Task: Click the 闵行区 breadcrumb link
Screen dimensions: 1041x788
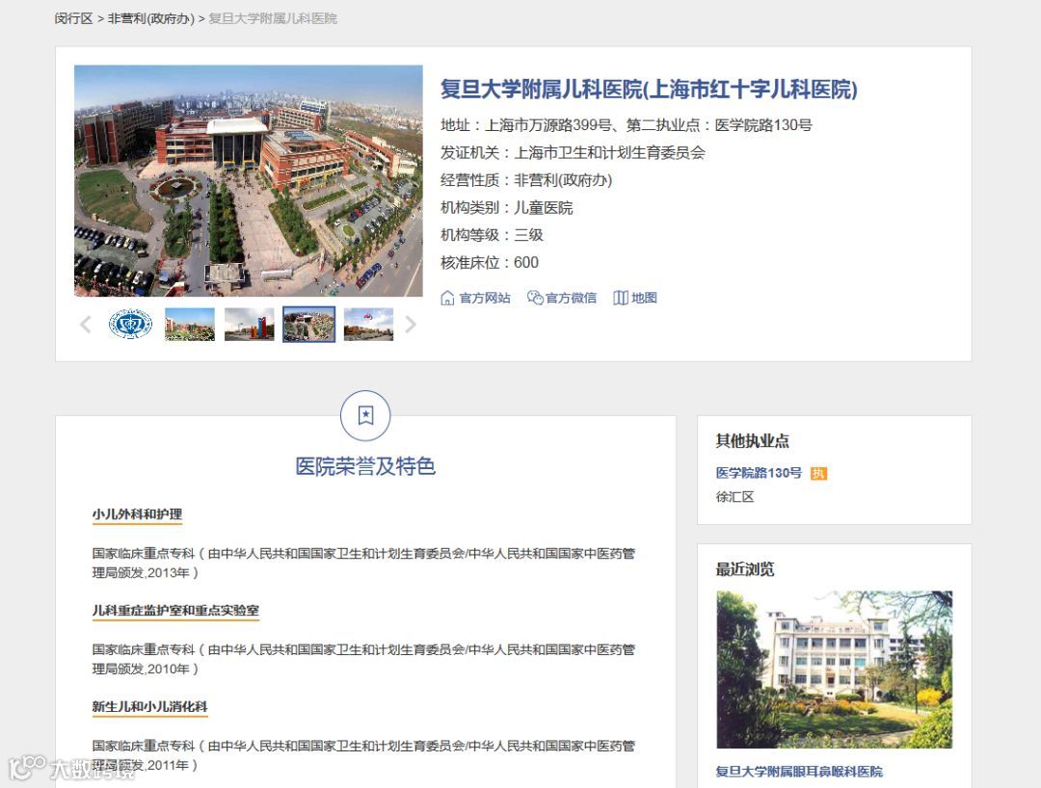Action: (73, 18)
